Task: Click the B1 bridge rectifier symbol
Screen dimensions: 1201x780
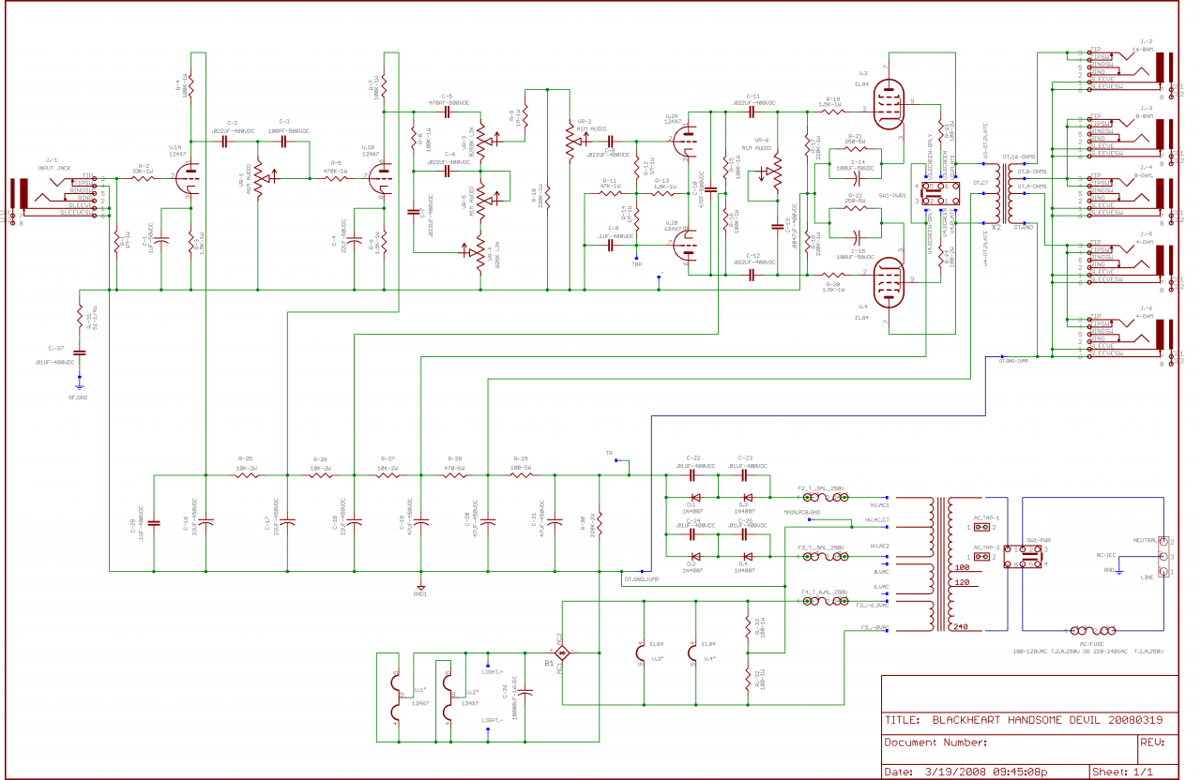Action: pos(561,652)
